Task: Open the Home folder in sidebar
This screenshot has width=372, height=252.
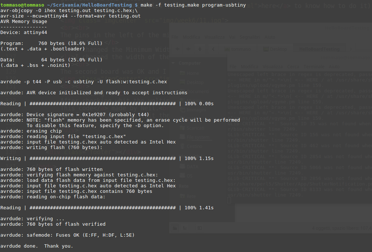Action: tap(193, 73)
